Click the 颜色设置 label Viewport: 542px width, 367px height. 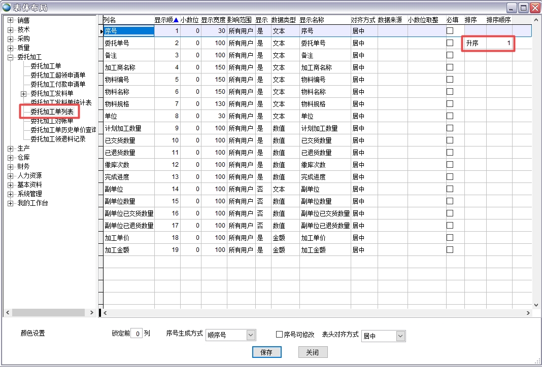33,334
